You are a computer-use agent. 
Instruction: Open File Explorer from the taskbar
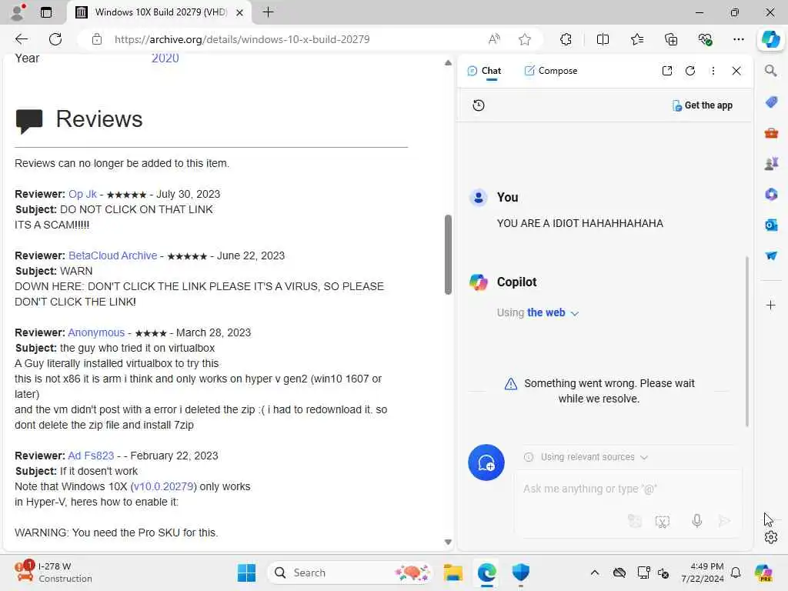coord(452,573)
